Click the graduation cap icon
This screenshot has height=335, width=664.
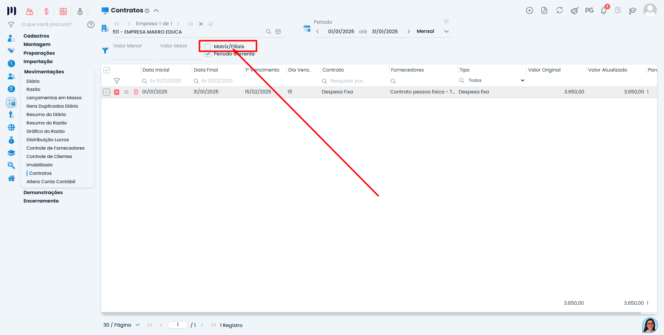point(633,11)
